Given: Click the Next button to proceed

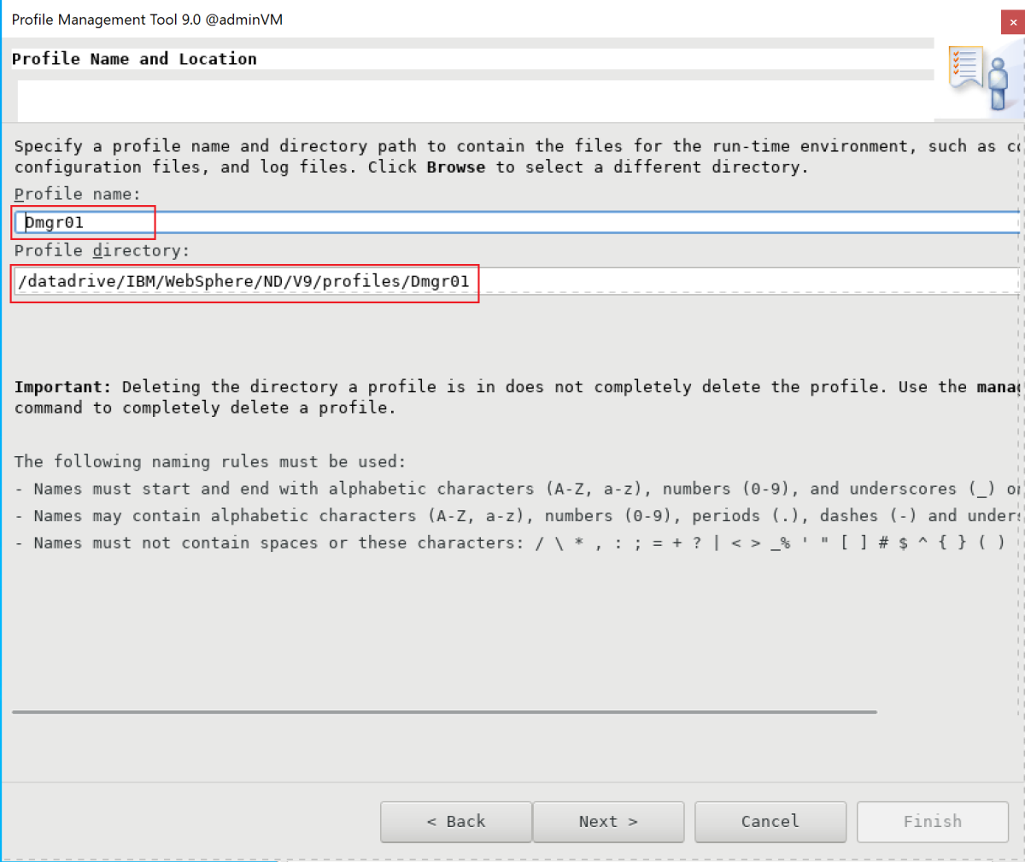Looking at the screenshot, I should (608, 821).
